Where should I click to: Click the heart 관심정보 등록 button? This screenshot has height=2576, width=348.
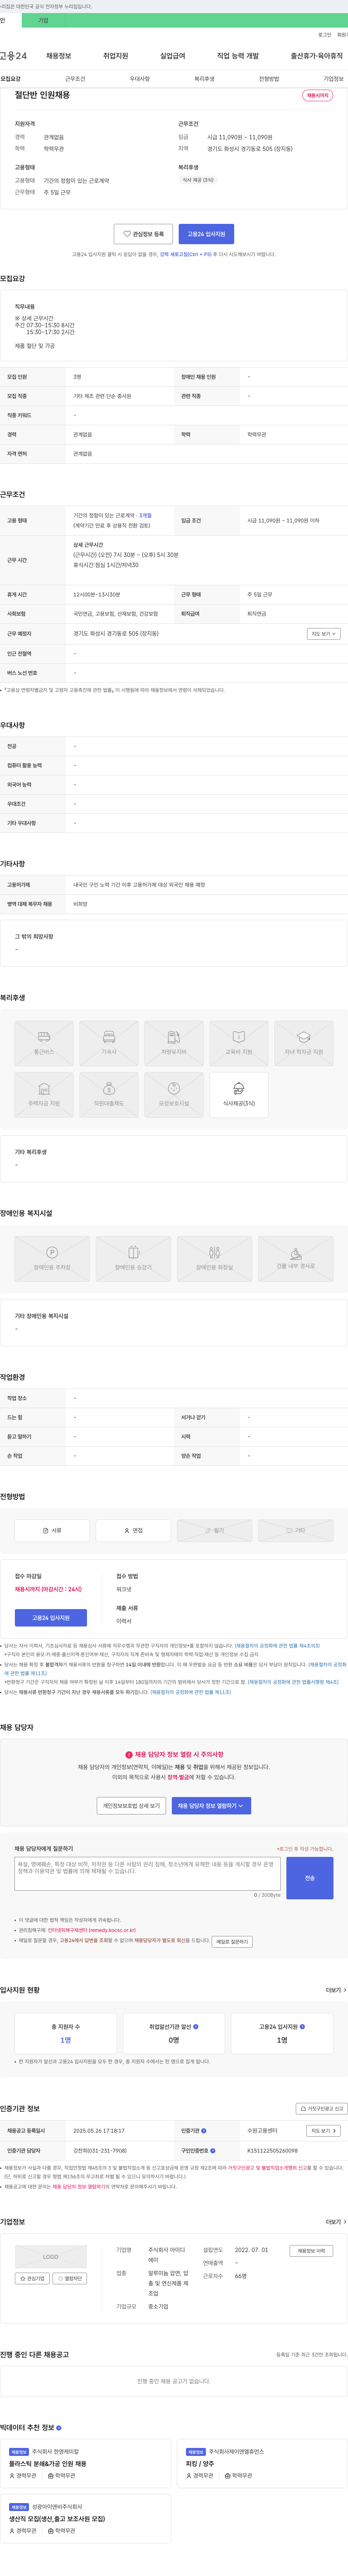(x=143, y=234)
